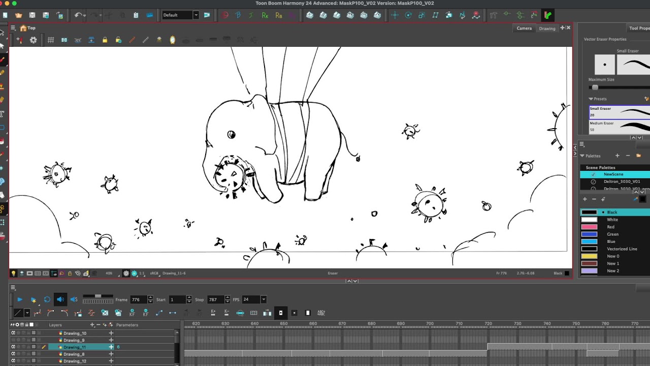Image resolution: width=650 pixels, height=366 pixels.
Task: Play the animation in timeline
Action: [x=20, y=300]
